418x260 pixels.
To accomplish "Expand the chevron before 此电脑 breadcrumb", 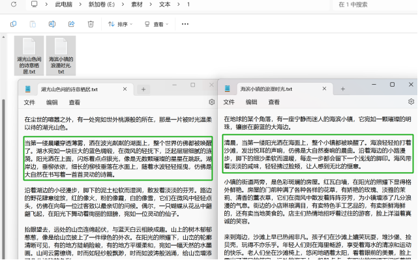I will (x=46, y=5).
